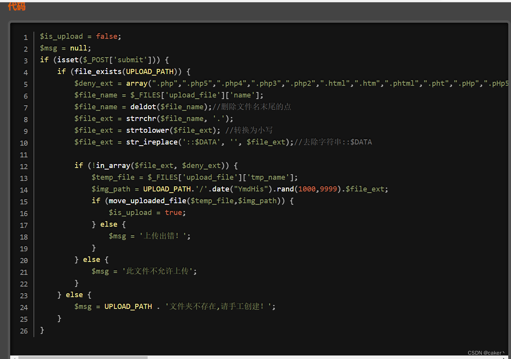Image resolution: width=511 pixels, height=359 pixels.
Task: Click "isset($_POST['submit'])" condition text
Action: click(108, 60)
